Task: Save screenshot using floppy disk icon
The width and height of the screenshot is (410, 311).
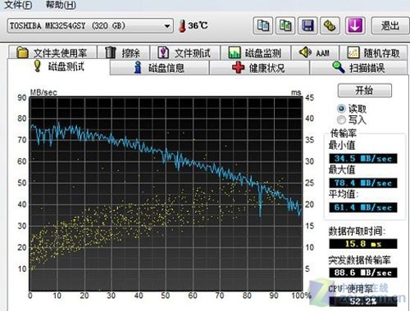Action: [x=307, y=25]
